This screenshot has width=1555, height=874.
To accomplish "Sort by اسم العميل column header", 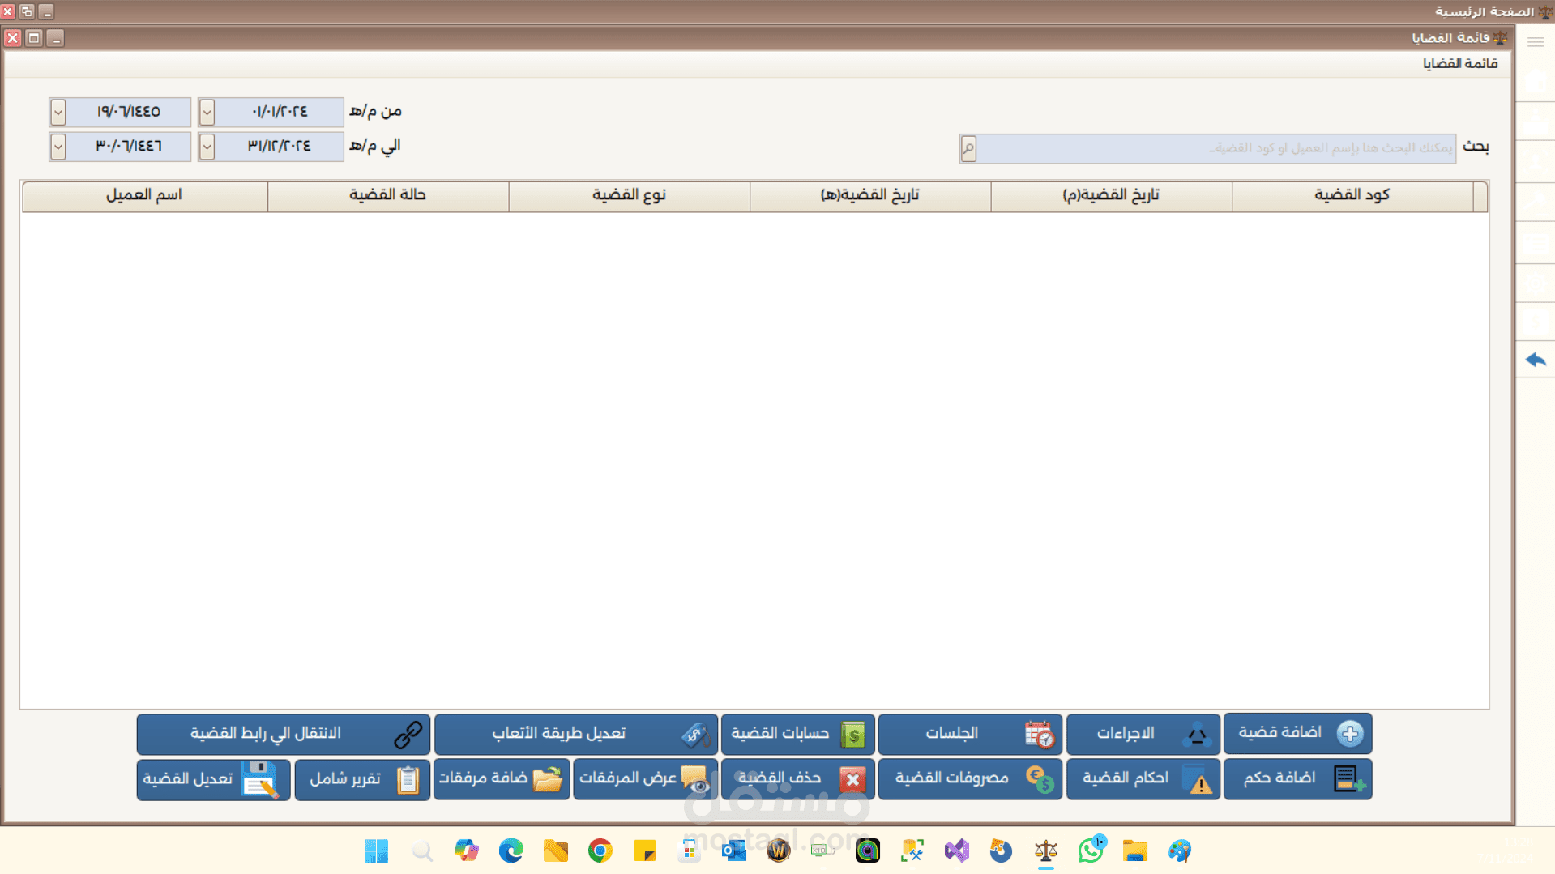I will click(145, 196).
